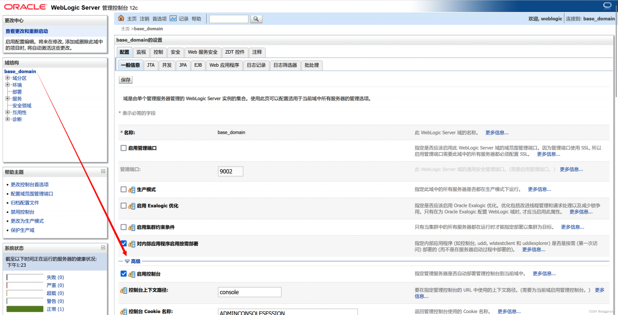The height and width of the screenshot is (315, 618).
Task: Click the magnifier search button
Action: pos(256,19)
